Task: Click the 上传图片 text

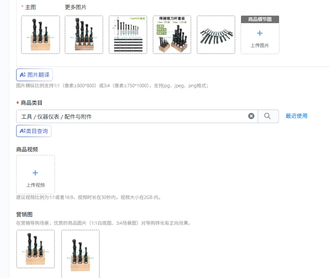Action: coord(260,45)
